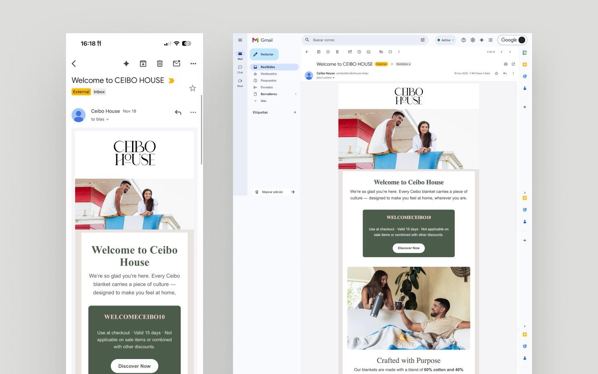Open the Pospuestos folder
Image resolution: width=598 pixels, height=374 pixels.
tap(274, 81)
